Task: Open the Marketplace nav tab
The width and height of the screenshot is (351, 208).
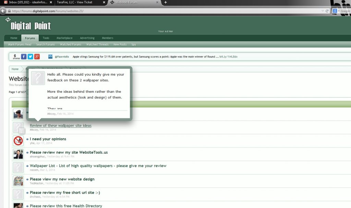Action: click(64, 38)
